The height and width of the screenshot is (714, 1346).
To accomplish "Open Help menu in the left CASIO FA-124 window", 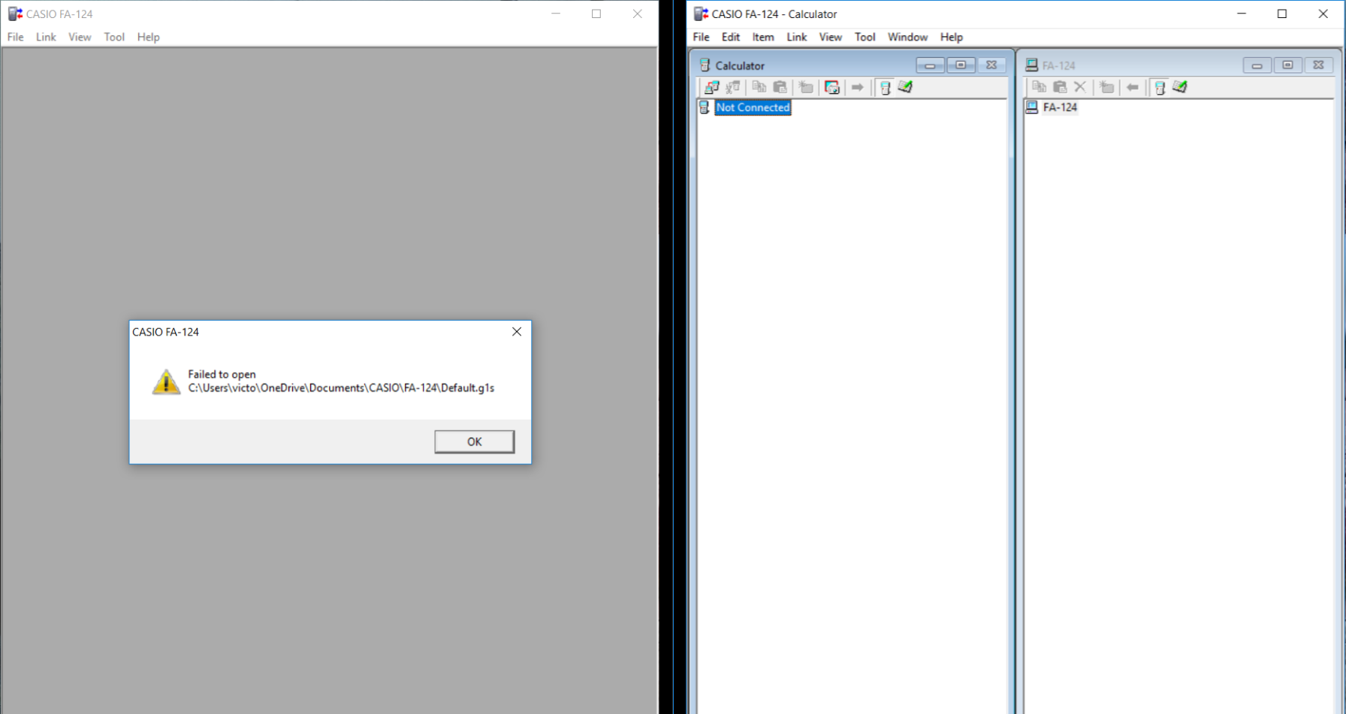I will [148, 37].
